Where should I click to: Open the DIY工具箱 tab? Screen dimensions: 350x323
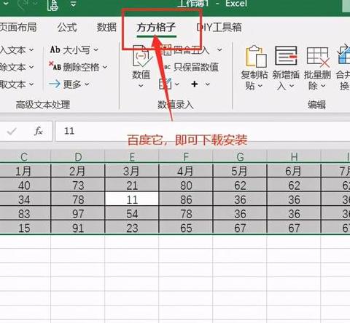219,27
